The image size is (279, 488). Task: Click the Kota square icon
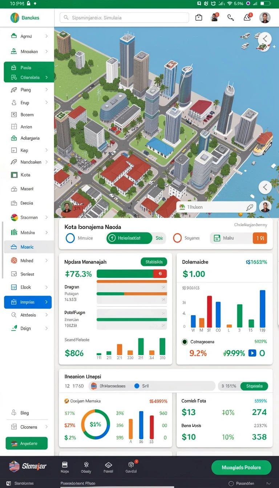click(14, 175)
